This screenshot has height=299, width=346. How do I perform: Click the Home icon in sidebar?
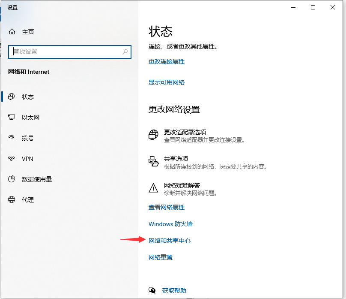[x=12, y=32]
